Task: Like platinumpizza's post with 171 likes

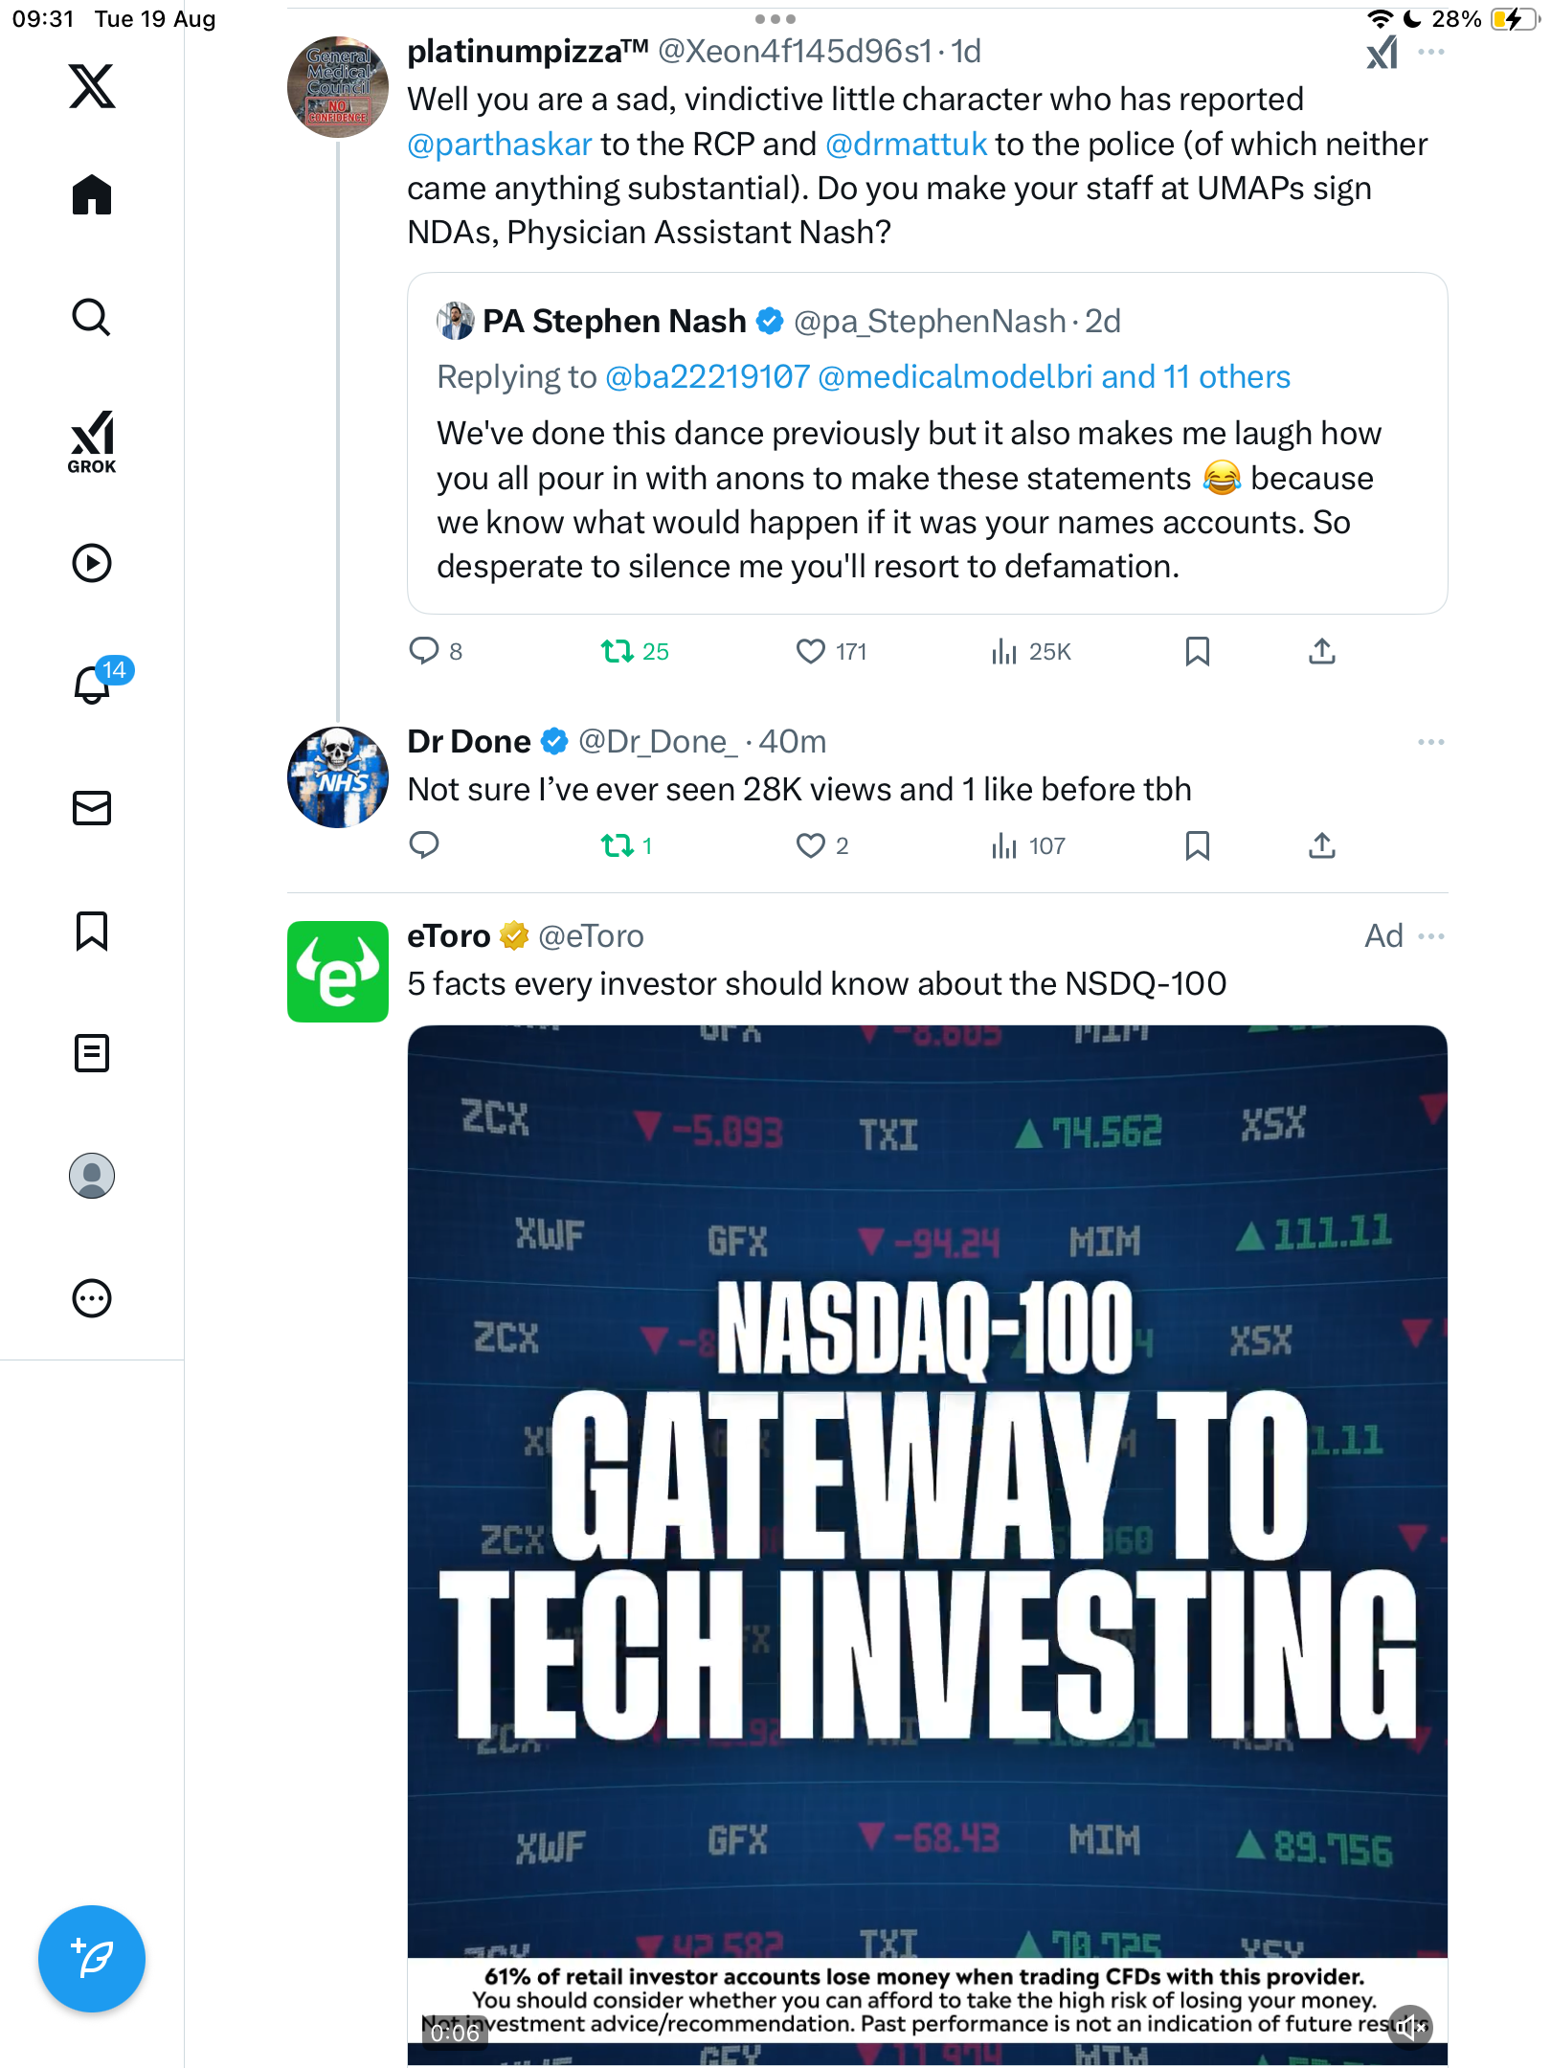Action: coord(811,652)
